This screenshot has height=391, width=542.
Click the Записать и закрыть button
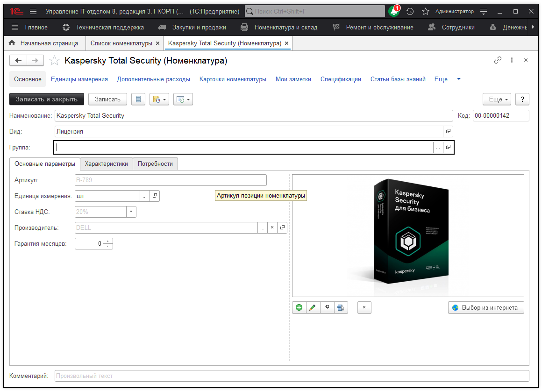pyautogui.click(x=47, y=99)
